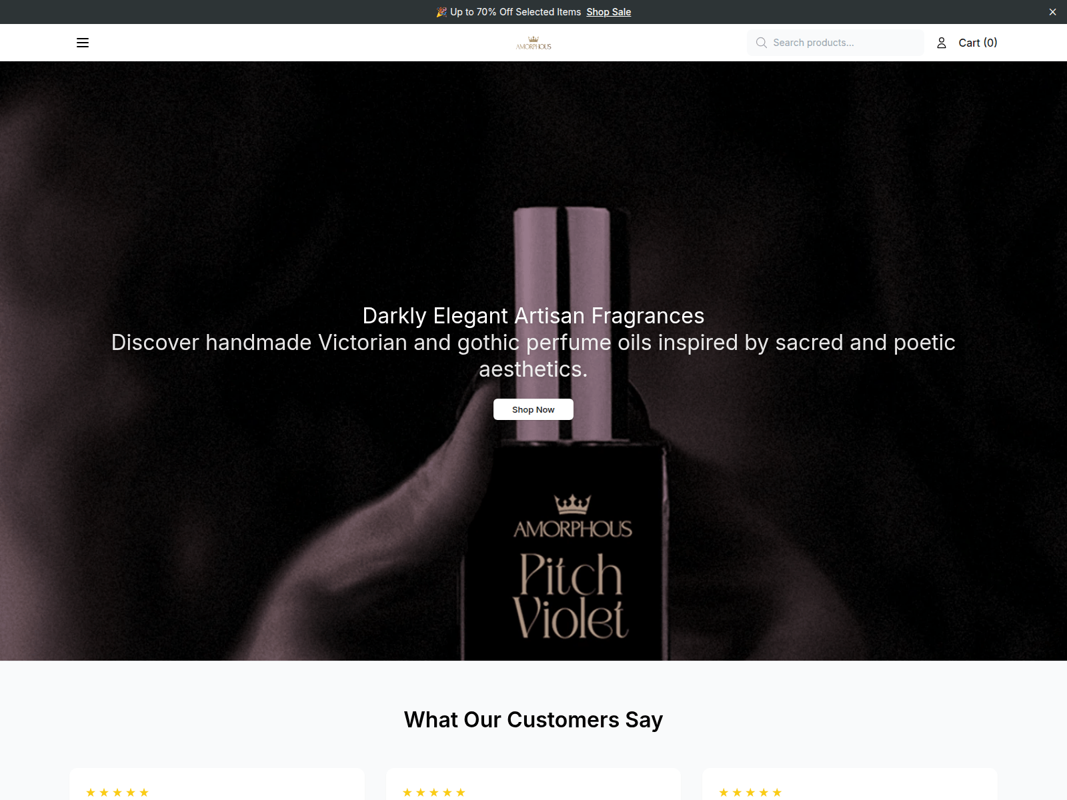Viewport: 1067px width, 800px height.
Task: Click the 'What Our Customers Say' heading
Action: tap(533, 720)
